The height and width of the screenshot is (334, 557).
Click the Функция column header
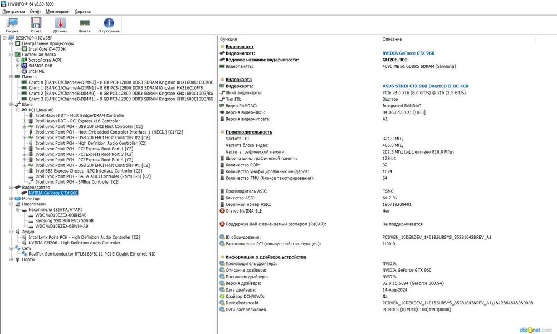pos(228,39)
